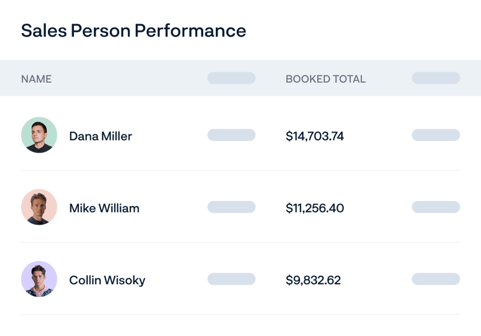Click Collin Wisoky's placeholder pill beside his name
Screen dimensions: 481x336
coord(231,279)
